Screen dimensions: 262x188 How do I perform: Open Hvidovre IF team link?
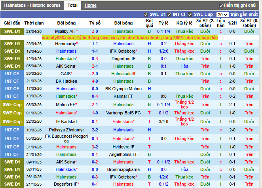point(123,147)
